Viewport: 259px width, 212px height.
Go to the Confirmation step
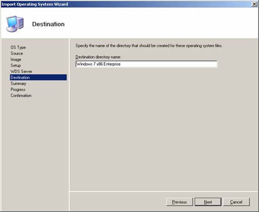[21, 95]
